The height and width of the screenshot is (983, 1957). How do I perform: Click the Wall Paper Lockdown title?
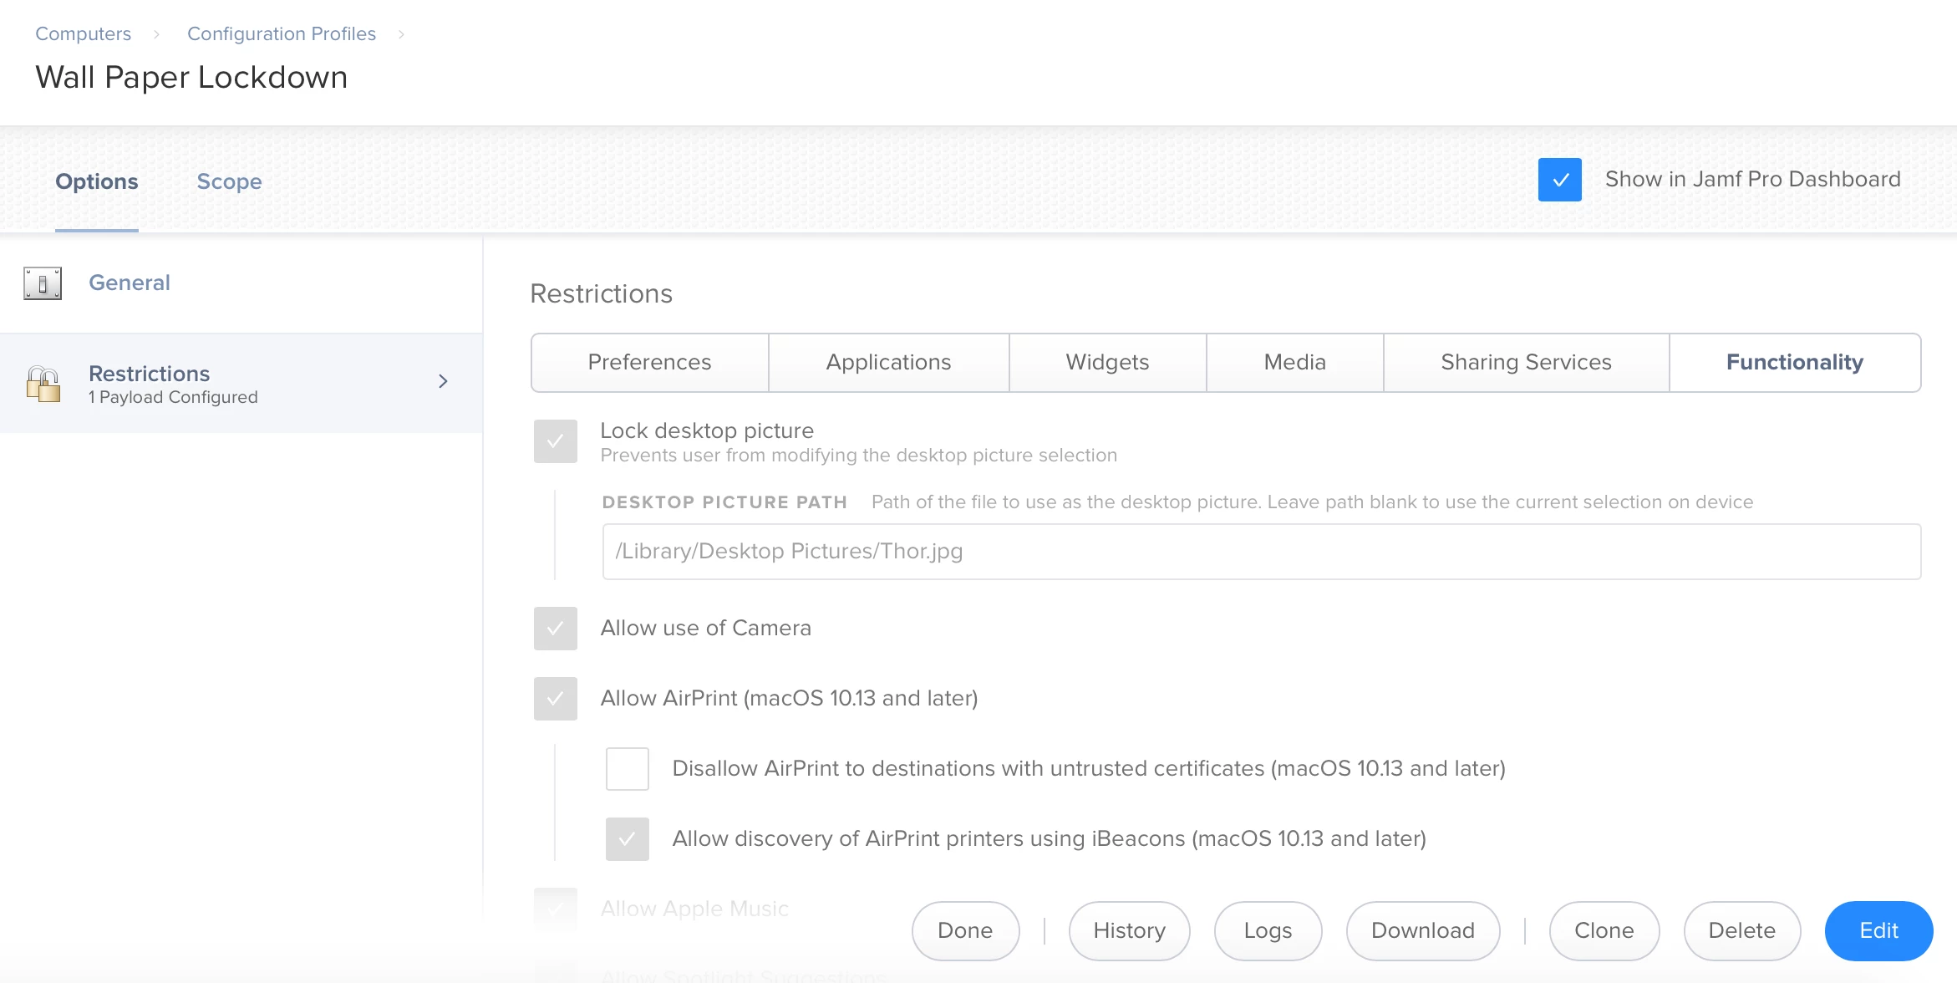pyautogui.click(x=191, y=78)
